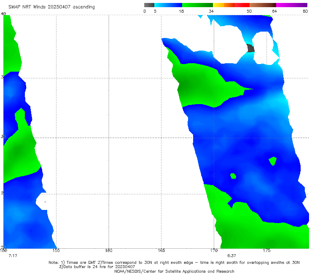
Task: Click the 'Data buffer is 24 hrs' note
Action: [97, 267]
